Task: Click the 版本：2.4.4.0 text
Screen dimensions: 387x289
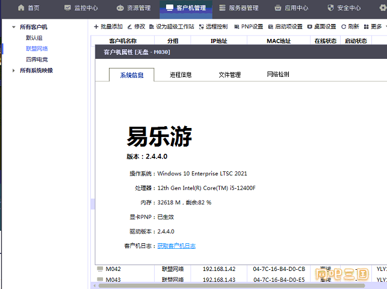Action: coord(147,156)
